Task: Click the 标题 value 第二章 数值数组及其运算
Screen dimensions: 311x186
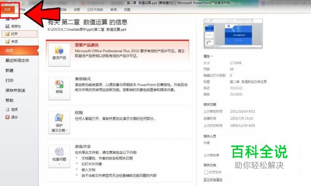Action: 248,81
